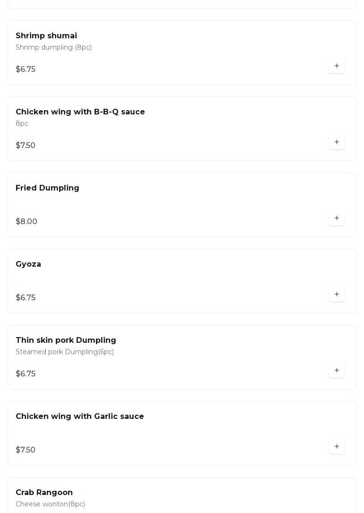This screenshot has width=364, height=513.
Task: Click the $6.75 price under Gyoza
Action: tap(26, 298)
